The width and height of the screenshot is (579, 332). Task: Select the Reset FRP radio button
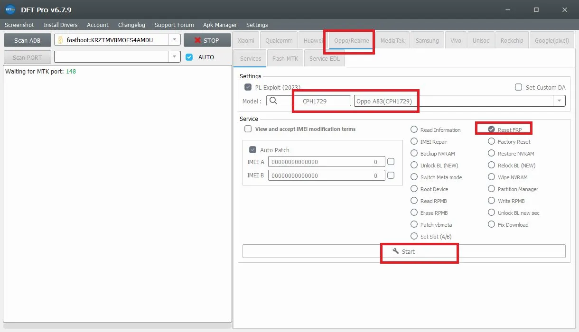492,129
